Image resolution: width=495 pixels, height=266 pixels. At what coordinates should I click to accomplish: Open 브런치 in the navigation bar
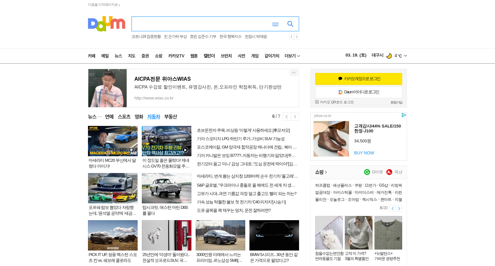(226, 56)
